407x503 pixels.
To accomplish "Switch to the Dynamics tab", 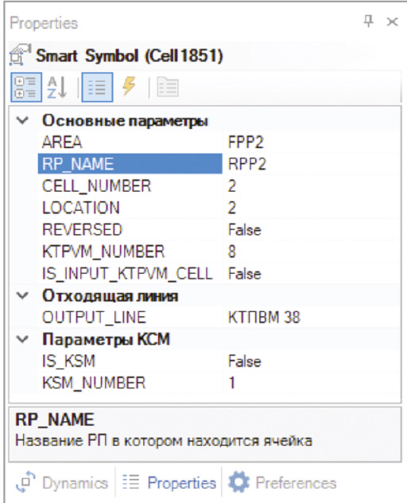I will point(62,483).
